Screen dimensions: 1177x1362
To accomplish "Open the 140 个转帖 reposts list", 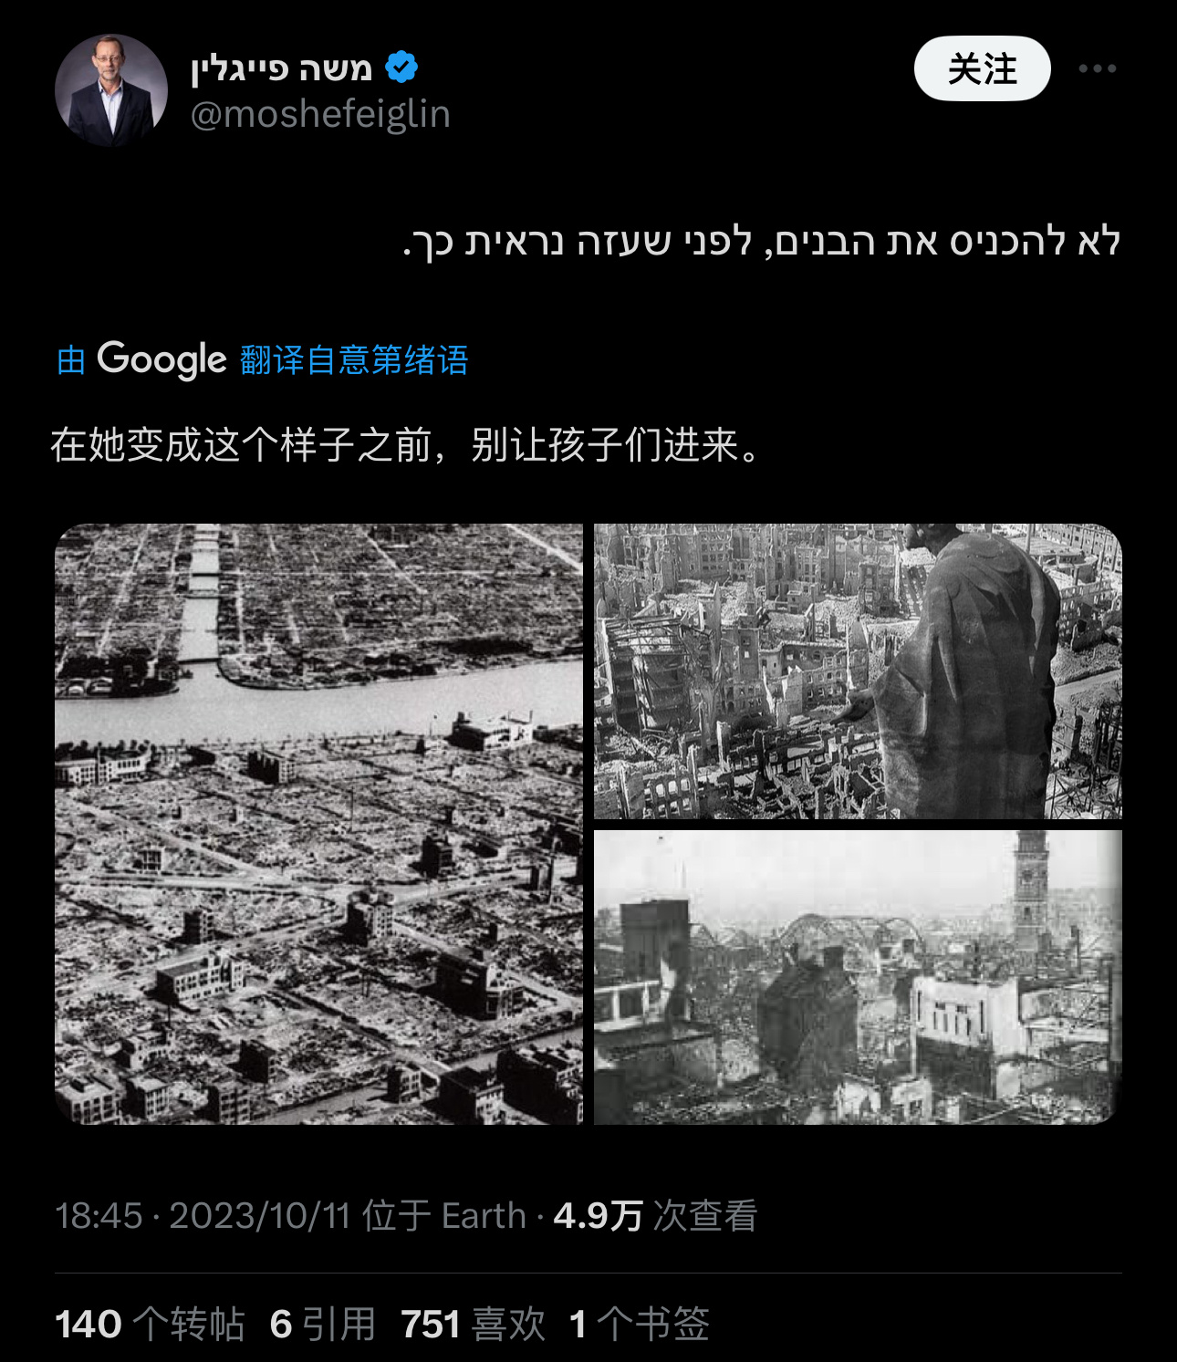I will pyautogui.click(x=151, y=1324).
